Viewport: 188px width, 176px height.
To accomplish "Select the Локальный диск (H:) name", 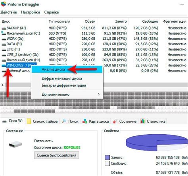I will pyautogui.click(x=23, y=60).
